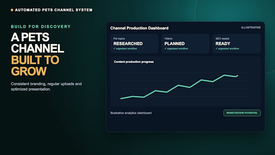Click the AUTOMATED PETS CHANNEL SYSTEM header text
This screenshot has width=275, height=155.
coord(54,10)
